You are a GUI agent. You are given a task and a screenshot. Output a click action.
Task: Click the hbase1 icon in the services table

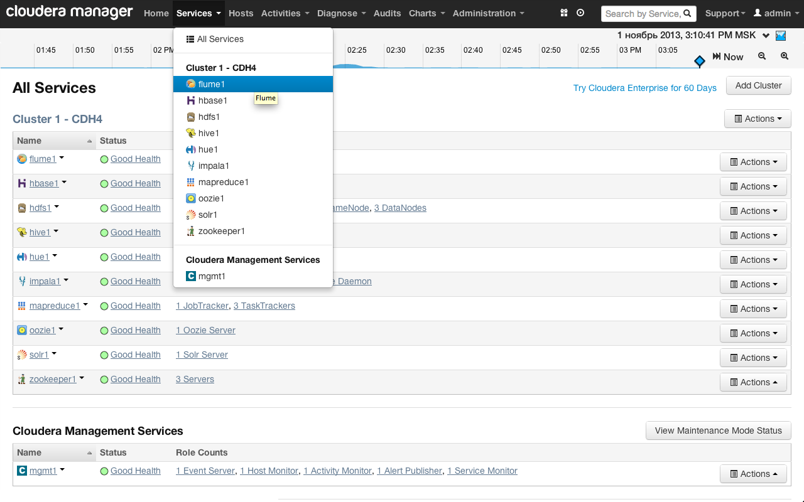[22, 183]
